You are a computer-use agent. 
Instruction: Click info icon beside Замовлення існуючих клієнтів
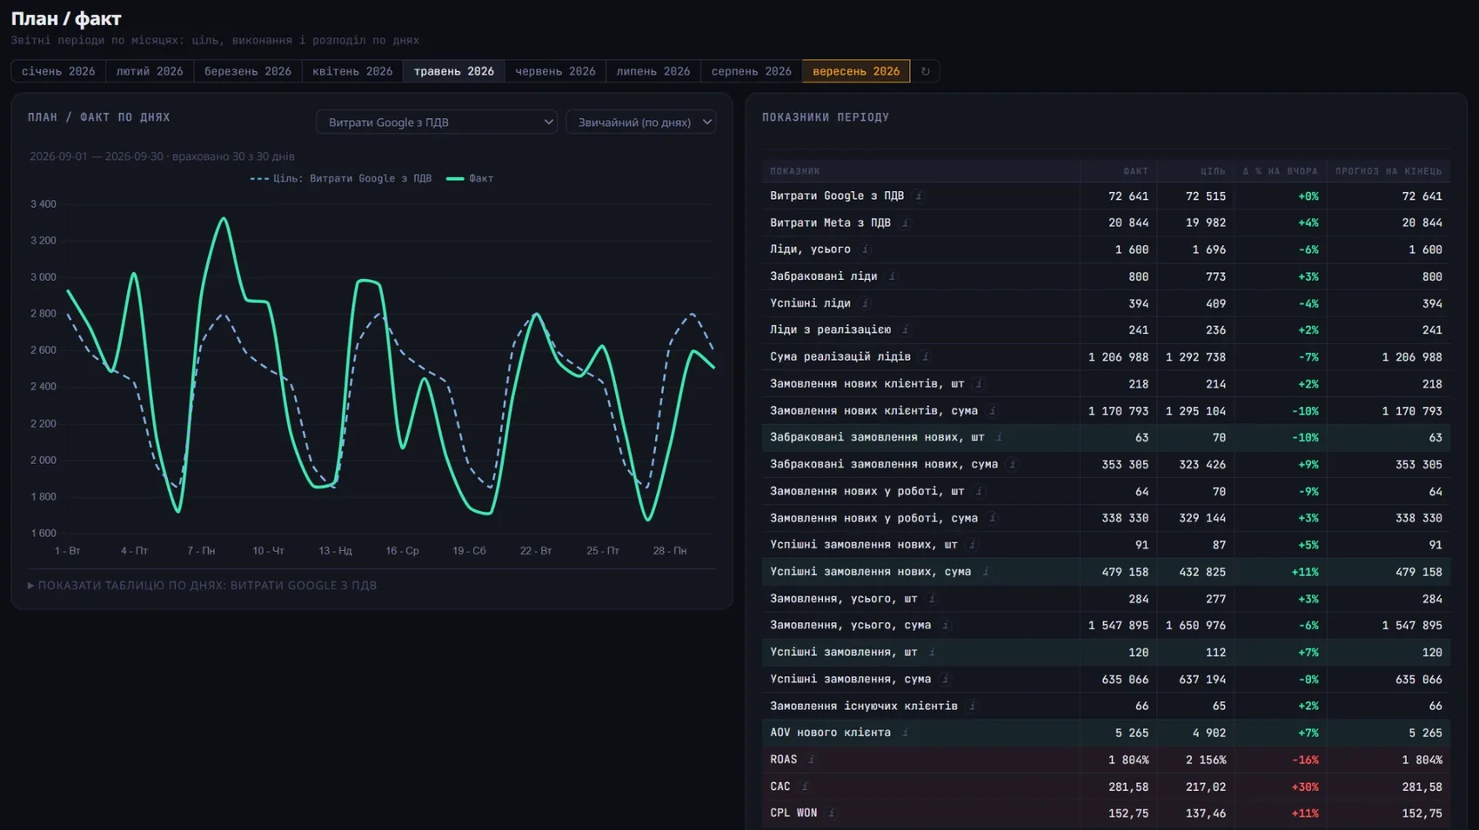(x=973, y=706)
